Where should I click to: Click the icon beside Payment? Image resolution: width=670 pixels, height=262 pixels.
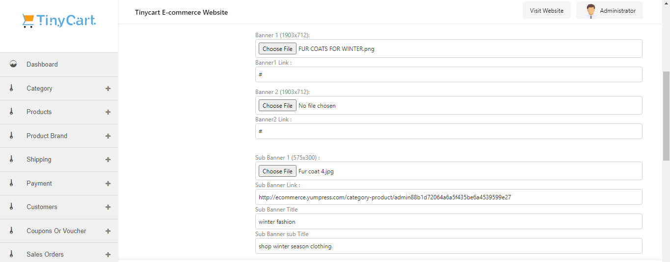(x=11, y=183)
